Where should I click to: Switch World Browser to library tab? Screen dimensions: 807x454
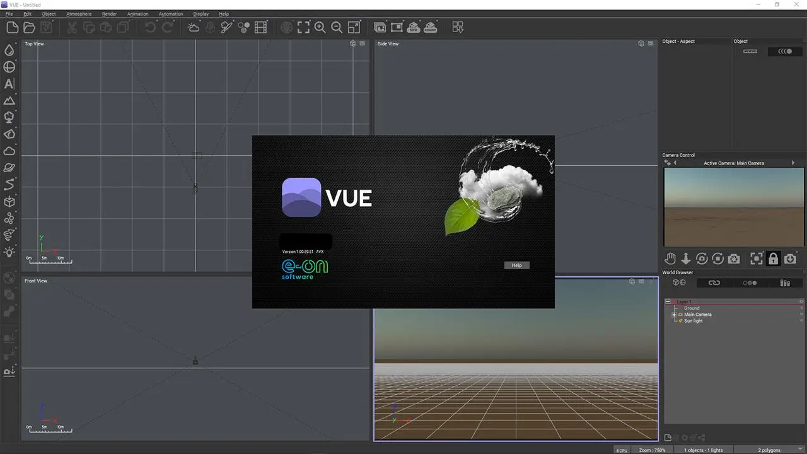coord(785,282)
